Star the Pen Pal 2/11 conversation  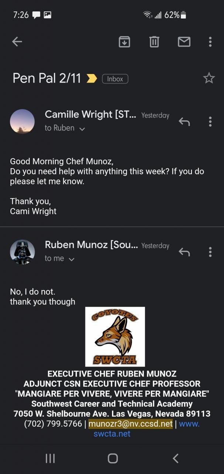209,78
